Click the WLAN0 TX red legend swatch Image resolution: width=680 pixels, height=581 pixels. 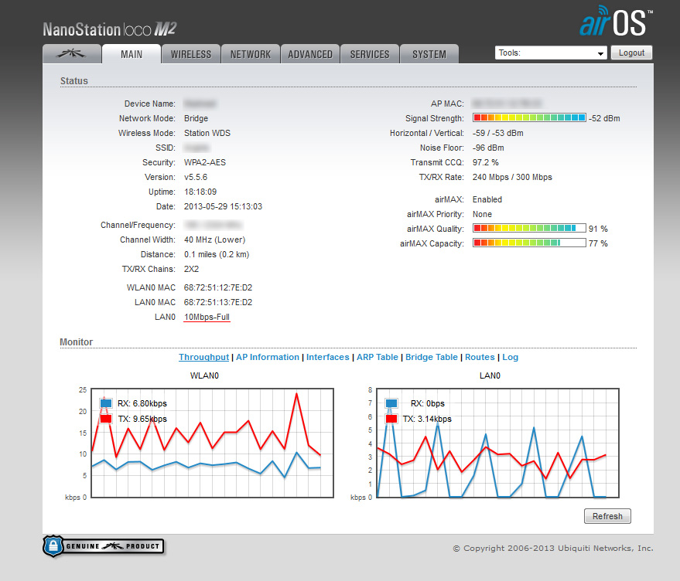106,419
